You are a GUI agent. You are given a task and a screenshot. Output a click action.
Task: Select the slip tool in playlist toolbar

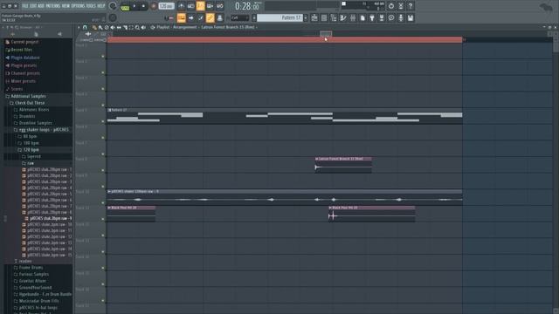pyautogui.click(x=119, y=27)
